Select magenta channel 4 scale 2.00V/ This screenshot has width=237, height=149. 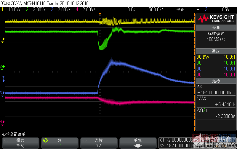[x=89, y=9]
